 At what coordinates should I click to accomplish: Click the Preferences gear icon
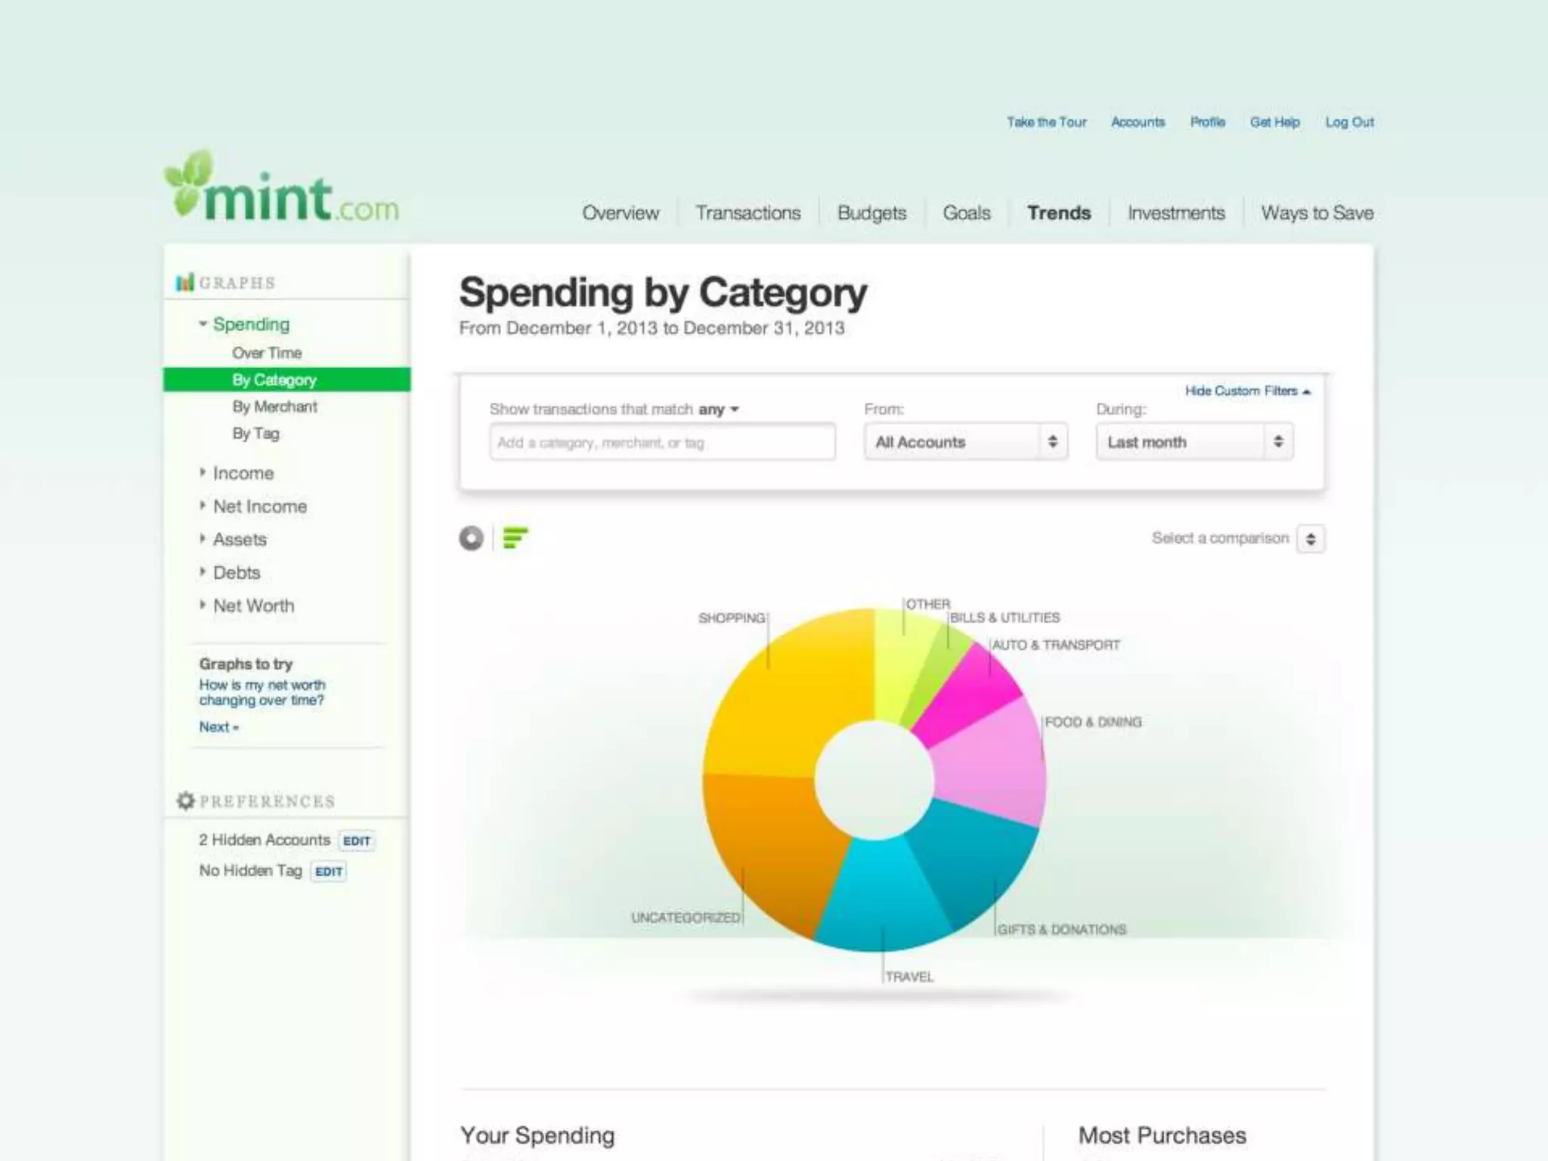[185, 800]
